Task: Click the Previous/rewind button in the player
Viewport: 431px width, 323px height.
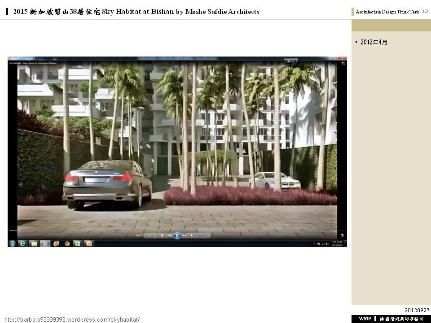Action: (170, 235)
